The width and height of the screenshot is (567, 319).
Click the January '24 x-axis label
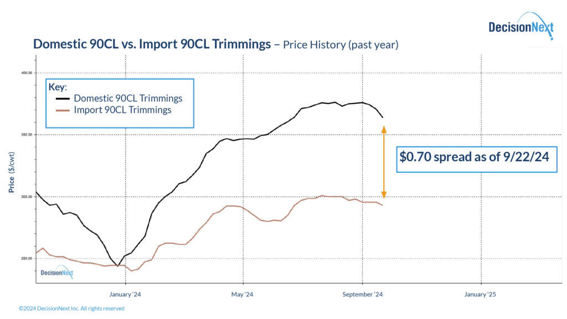[x=126, y=295]
